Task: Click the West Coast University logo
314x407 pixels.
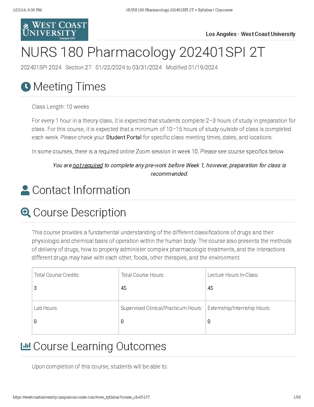Action: [54, 30]
